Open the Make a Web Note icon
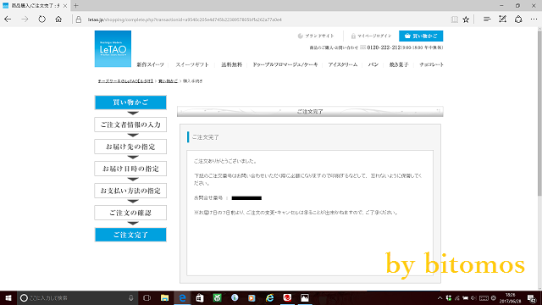 pos(502,19)
